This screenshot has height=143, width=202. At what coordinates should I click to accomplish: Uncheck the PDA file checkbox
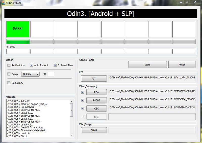(x=82, y=92)
